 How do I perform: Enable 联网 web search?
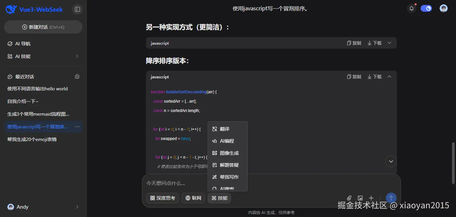tap(193, 198)
